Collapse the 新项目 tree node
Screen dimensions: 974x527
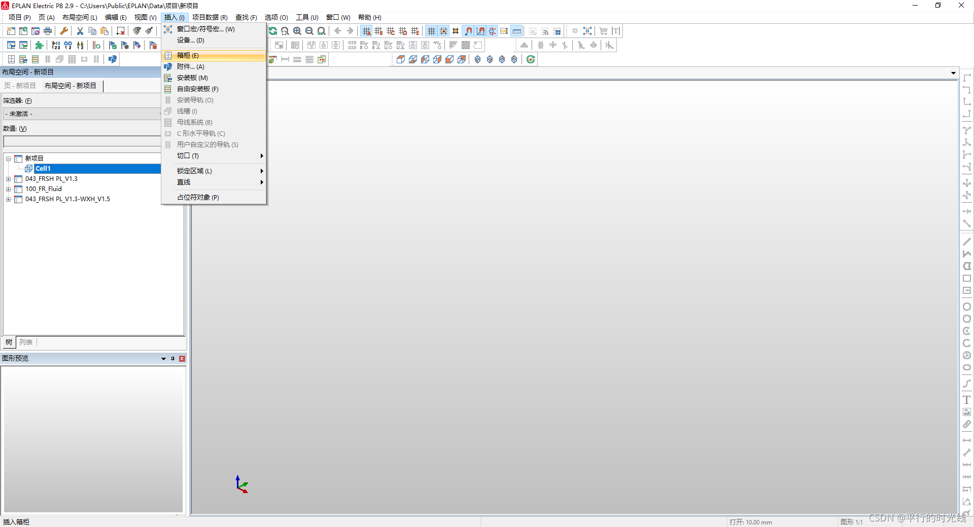pyautogui.click(x=8, y=159)
